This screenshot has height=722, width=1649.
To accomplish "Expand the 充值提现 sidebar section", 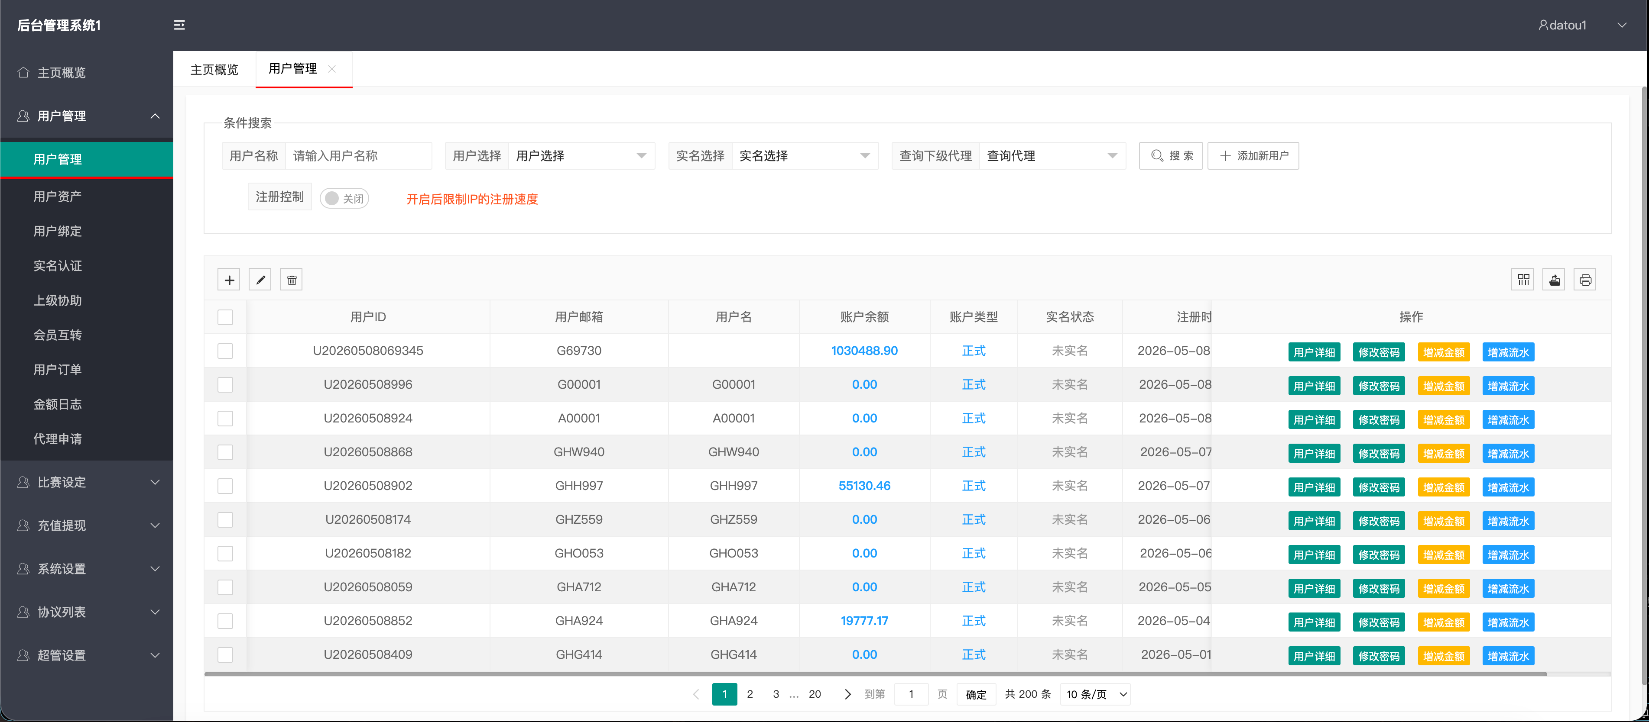I will click(x=155, y=525).
